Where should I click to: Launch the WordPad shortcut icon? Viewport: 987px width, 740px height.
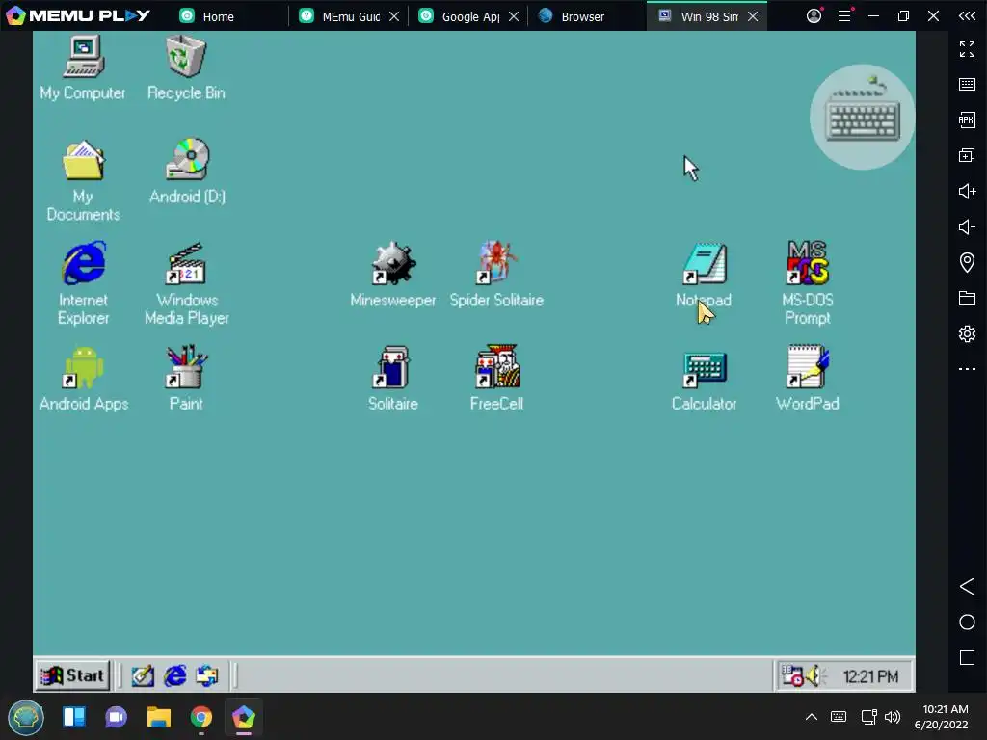(808, 378)
